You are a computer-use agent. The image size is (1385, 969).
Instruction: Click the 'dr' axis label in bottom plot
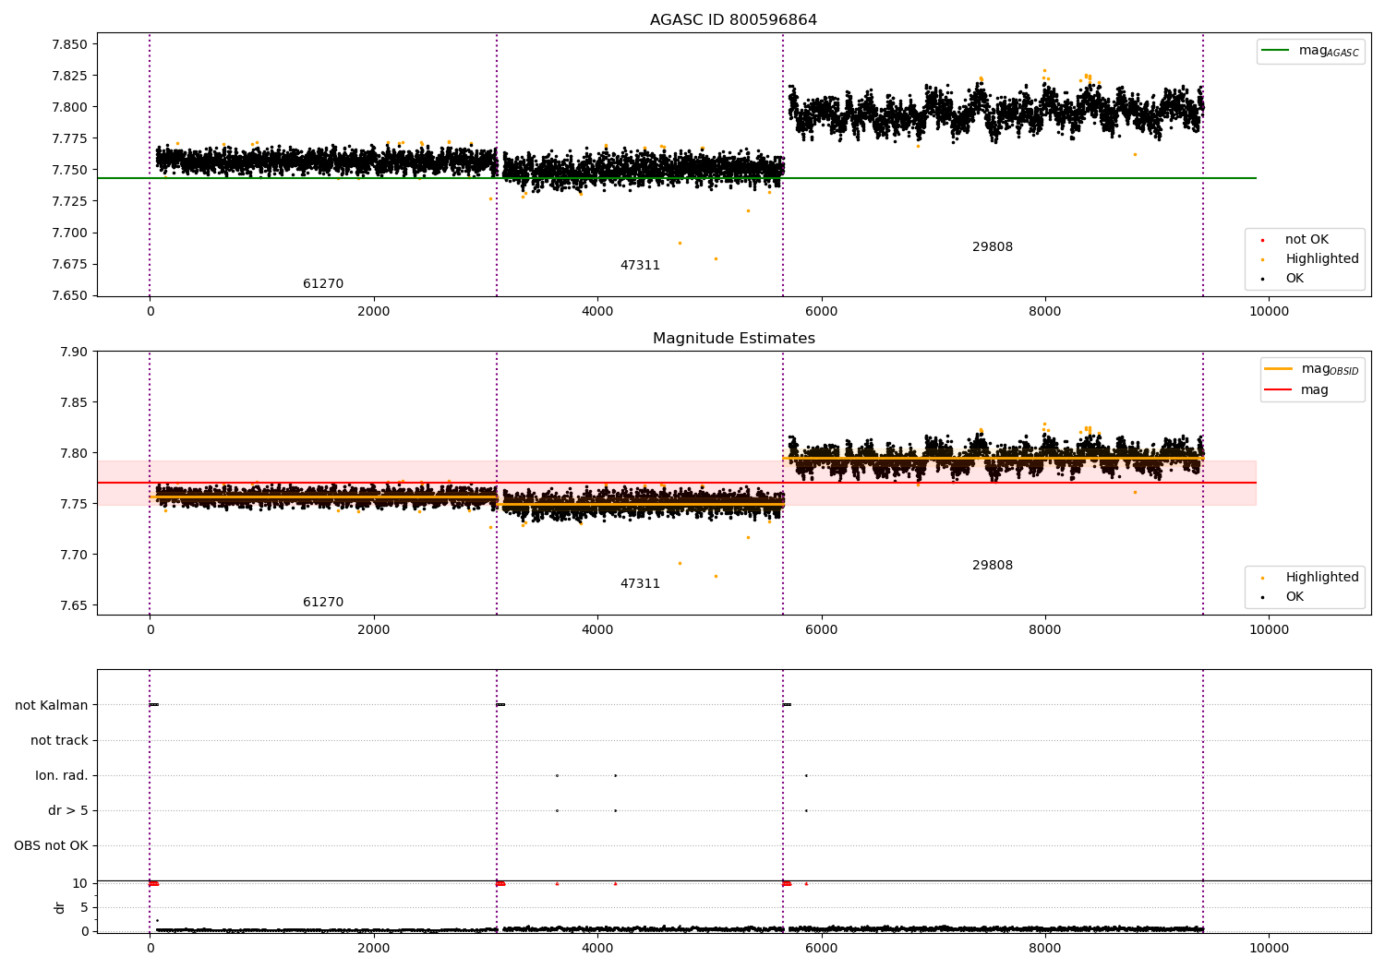tap(60, 907)
